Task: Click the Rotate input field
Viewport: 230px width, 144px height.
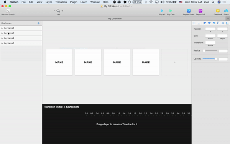Action: 210,43
